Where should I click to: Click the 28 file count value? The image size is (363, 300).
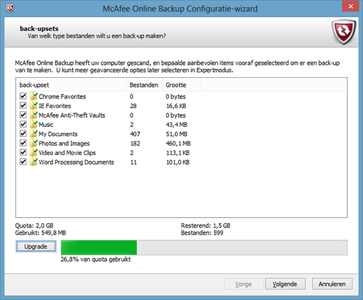(x=134, y=106)
